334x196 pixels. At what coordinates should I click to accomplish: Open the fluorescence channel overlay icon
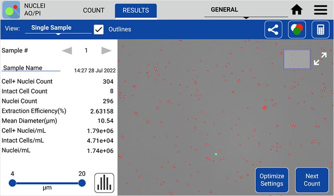tap(297, 30)
